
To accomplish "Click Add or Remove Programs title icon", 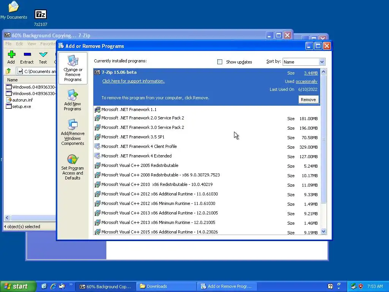I will tap(61, 46).
